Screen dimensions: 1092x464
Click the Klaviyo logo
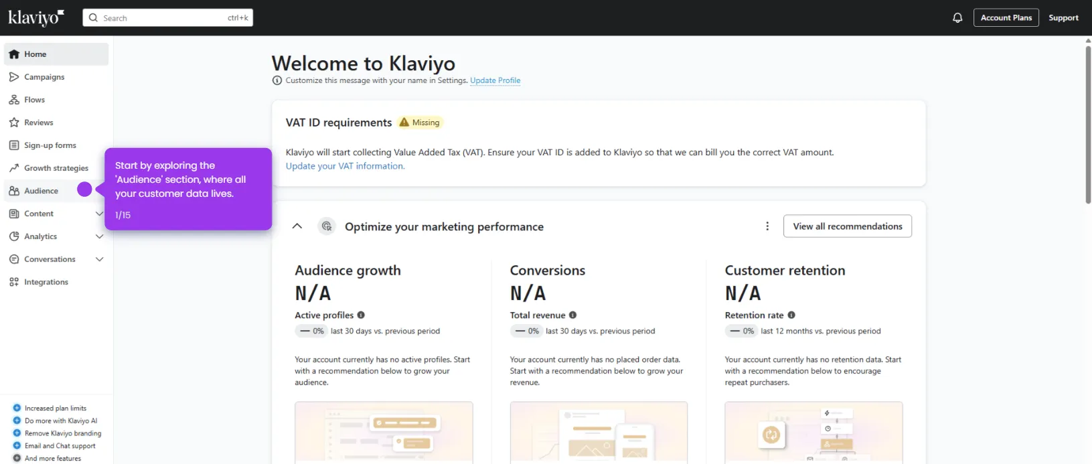(36, 17)
